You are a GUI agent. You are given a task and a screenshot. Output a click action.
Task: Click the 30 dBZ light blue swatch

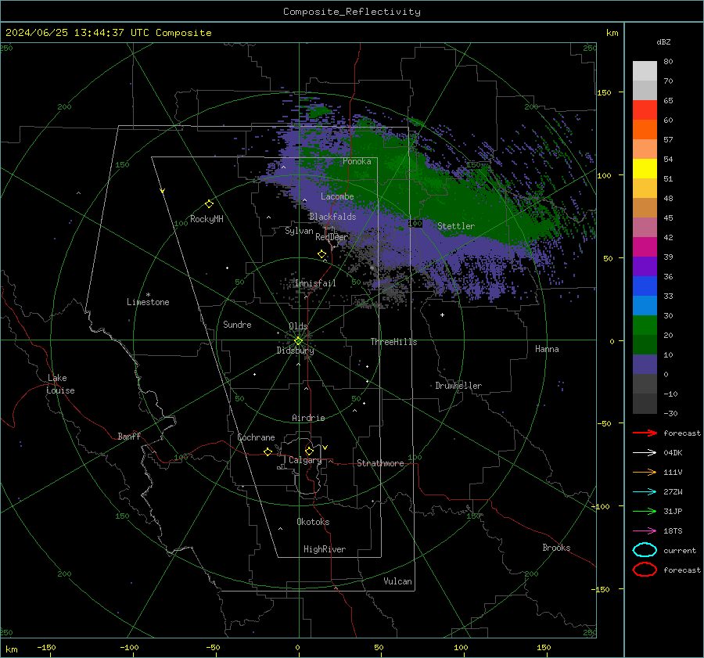[x=645, y=305]
